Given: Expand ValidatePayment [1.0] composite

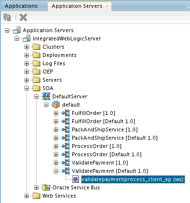Looking at the screenshot, I should [x=56, y=163].
